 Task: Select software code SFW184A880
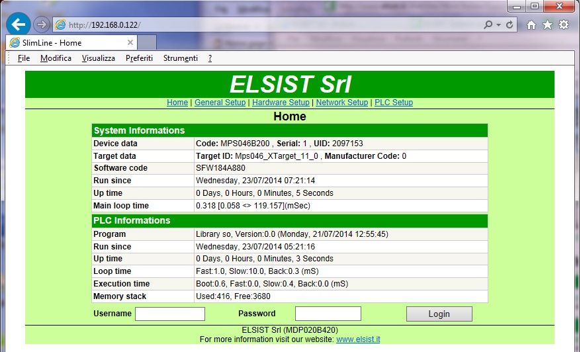click(220, 168)
